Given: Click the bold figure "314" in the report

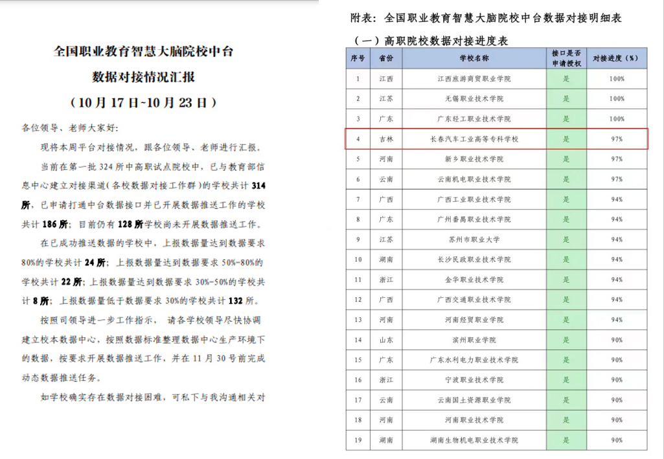Looking at the screenshot, I should 258,186.
